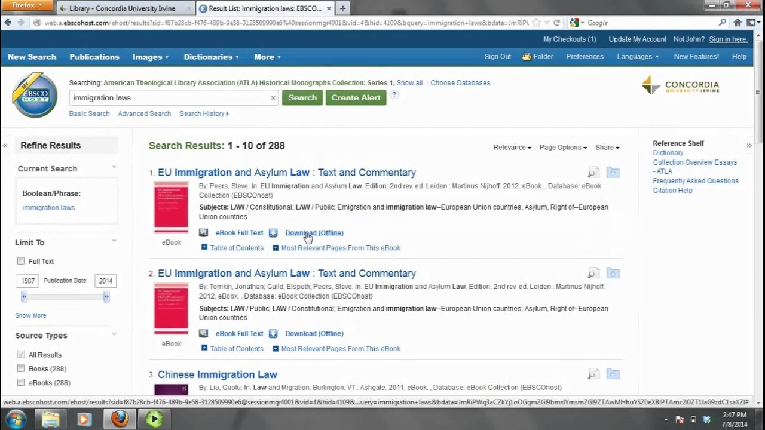Preview result 3 Chinese Immigration Law magnifier

593,374
